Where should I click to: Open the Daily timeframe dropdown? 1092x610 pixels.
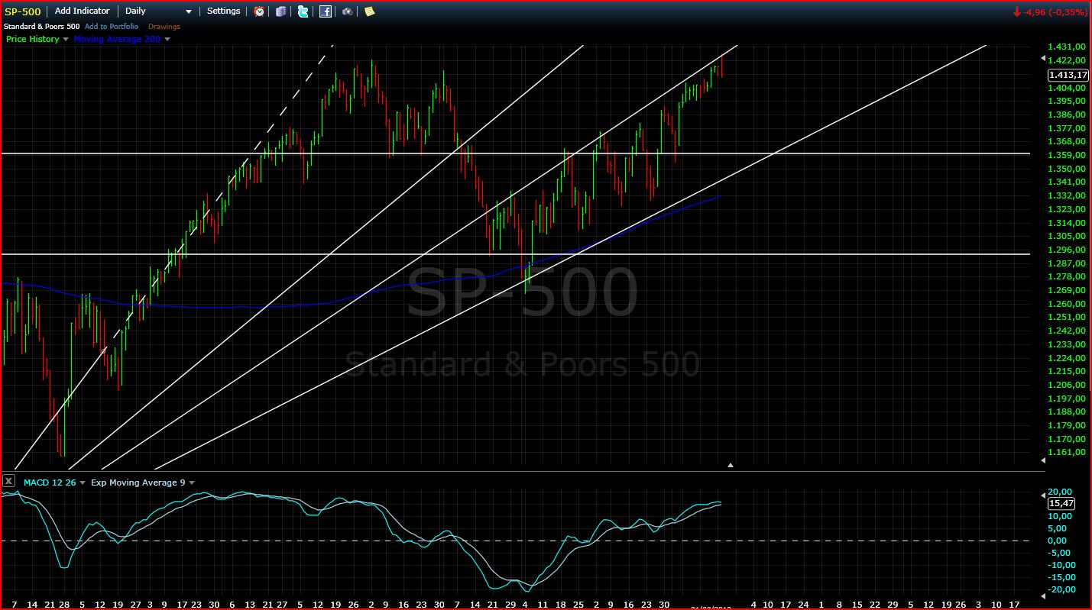158,11
